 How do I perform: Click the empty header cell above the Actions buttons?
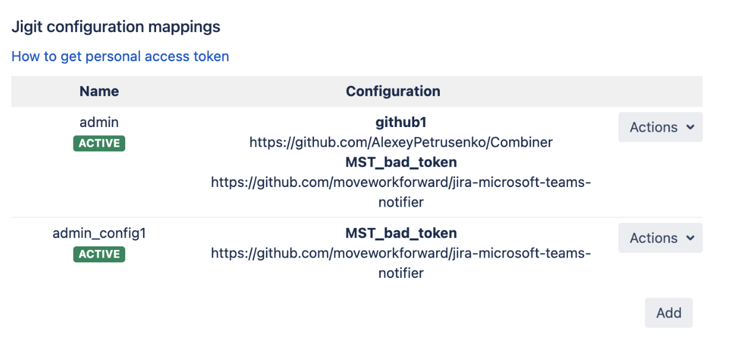click(x=660, y=91)
